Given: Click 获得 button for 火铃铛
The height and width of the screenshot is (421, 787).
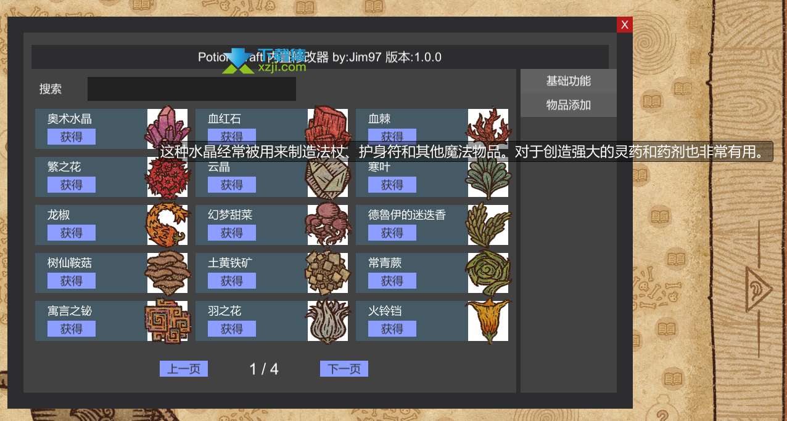Looking at the screenshot, I should point(392,329).
